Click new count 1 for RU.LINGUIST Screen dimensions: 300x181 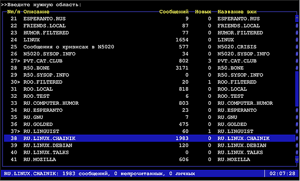point(209,132)
